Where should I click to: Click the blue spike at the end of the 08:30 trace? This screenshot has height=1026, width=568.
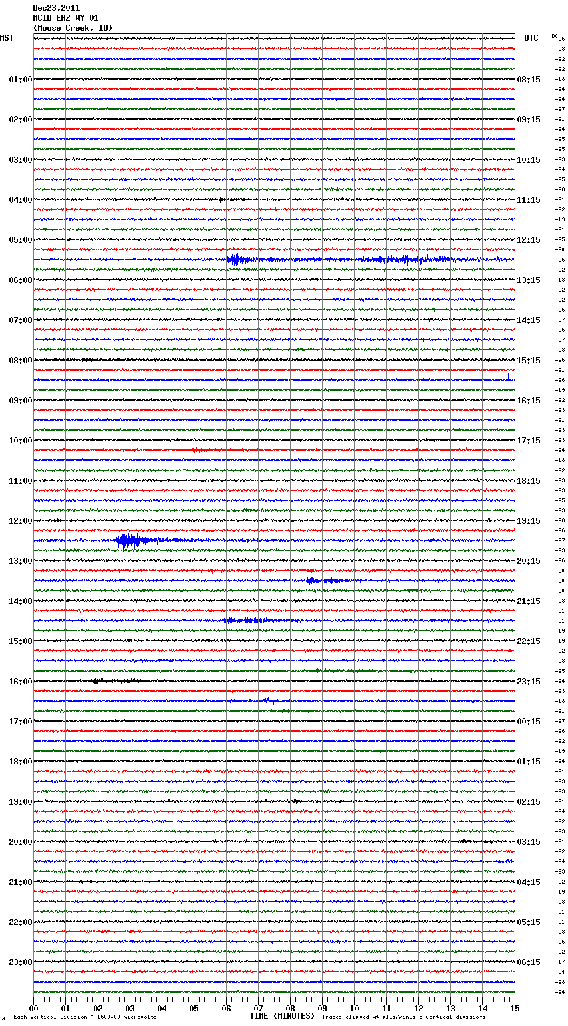(508, 376)
